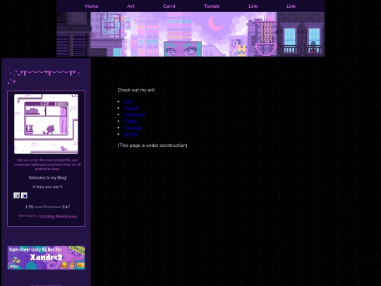Click the total duration '3:47'

tap(66, 207)
